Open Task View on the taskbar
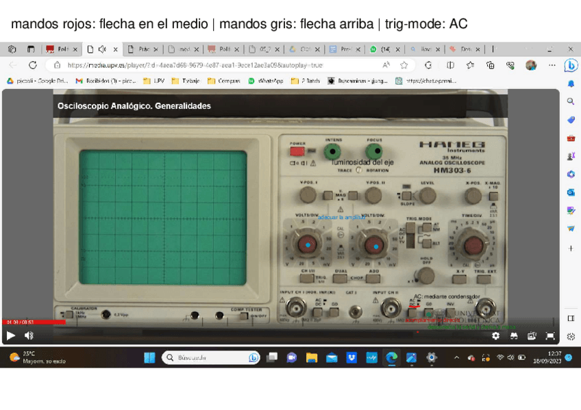Screen dimensions: 581x410 tap(272, 357)
